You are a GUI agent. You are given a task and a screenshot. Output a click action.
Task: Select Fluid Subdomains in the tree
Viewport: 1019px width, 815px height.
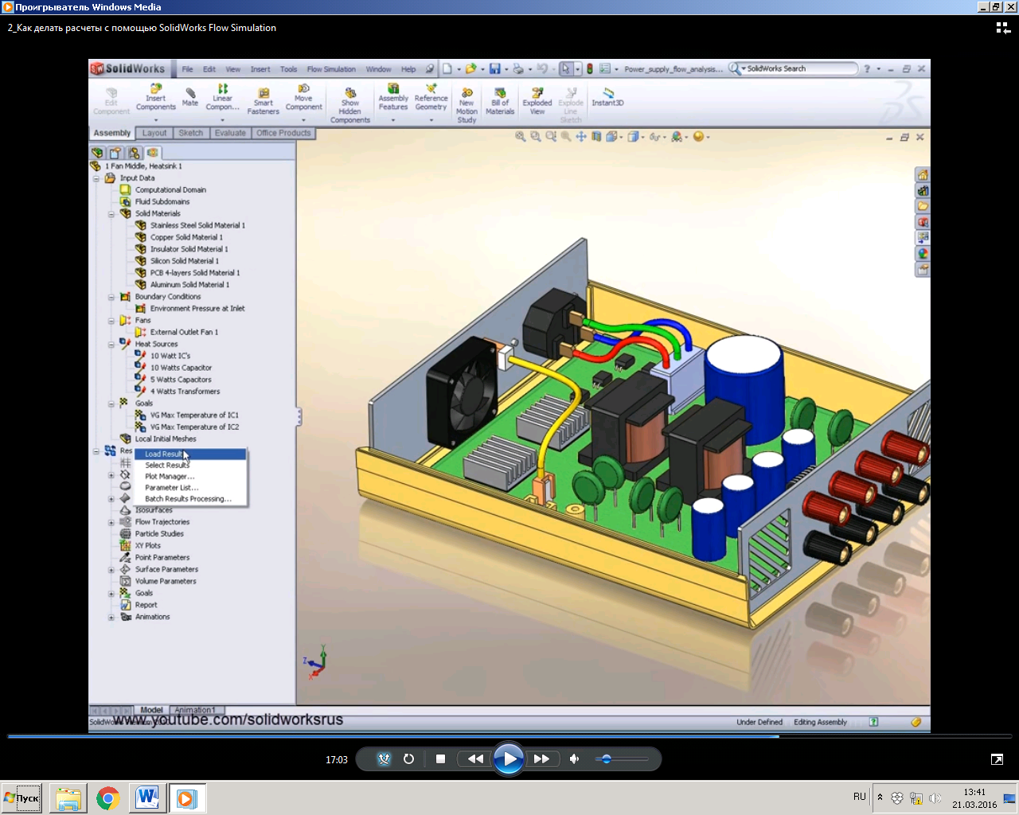(x=162, y=202)
